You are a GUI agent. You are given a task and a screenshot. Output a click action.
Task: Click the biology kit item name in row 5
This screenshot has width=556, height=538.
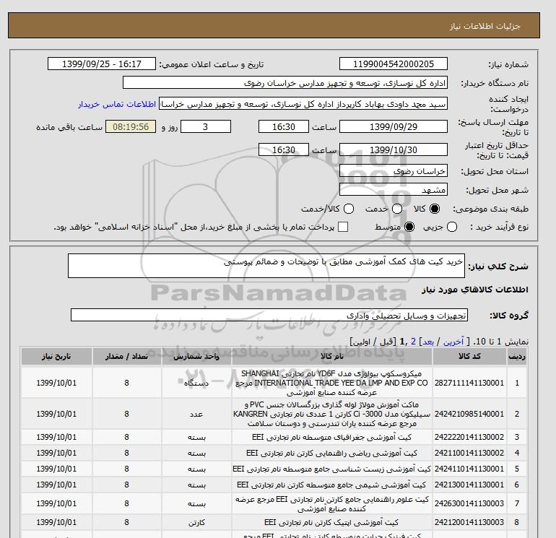pos(332,469)
